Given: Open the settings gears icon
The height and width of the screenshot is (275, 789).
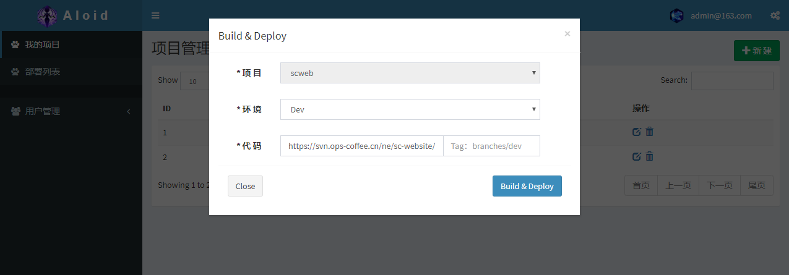Looking at the screenshot, I should click(774, 15).
